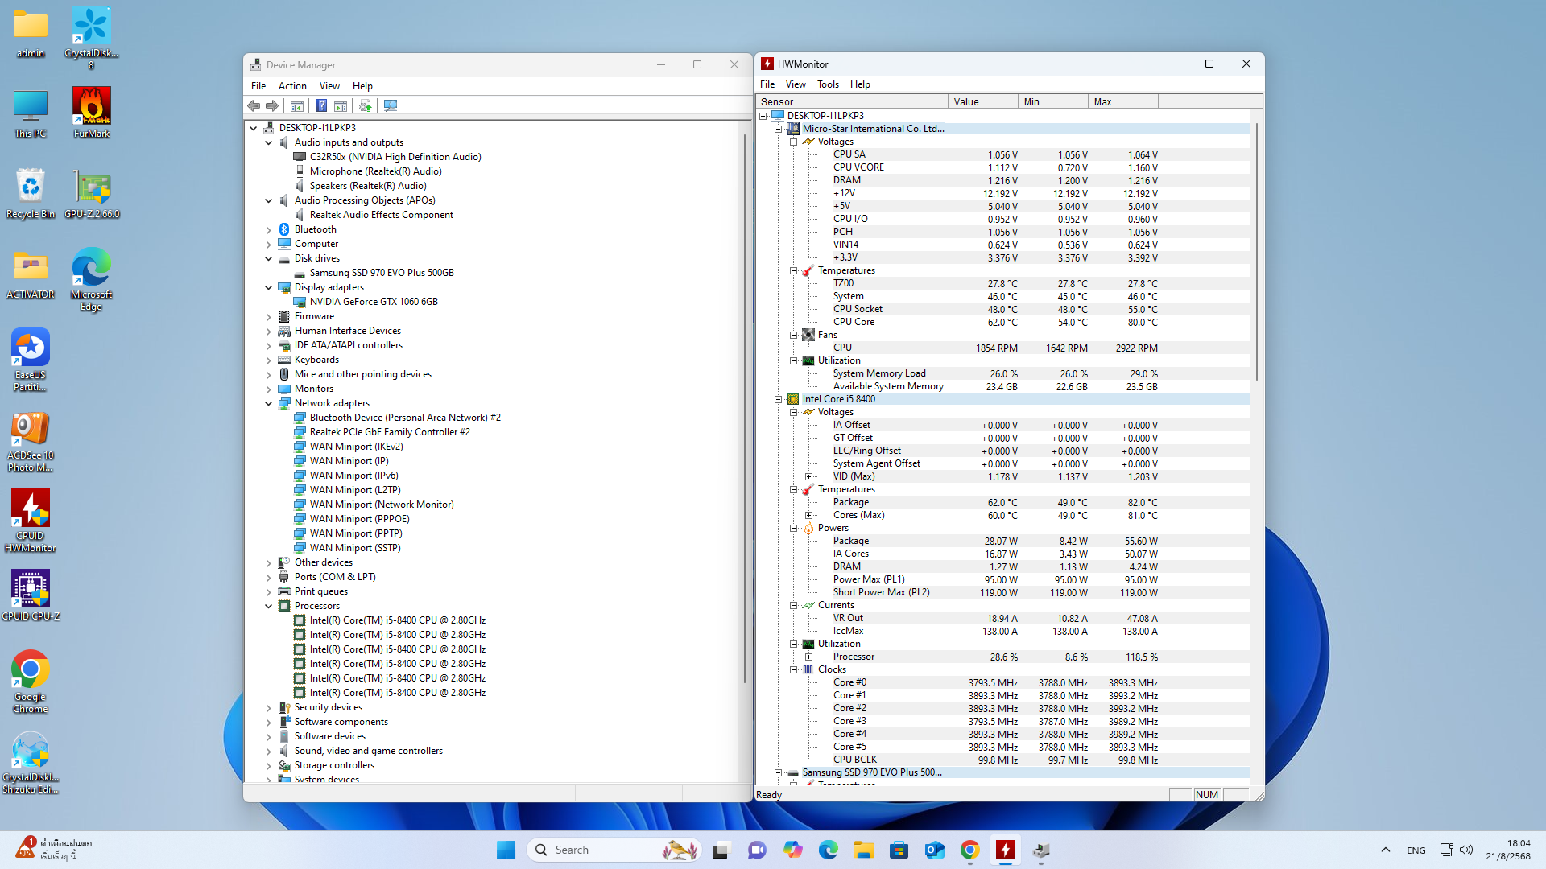Image resolution: width=1546 pixels, height=869 pixels.
Task: Click Scan for hardware changes toolbar icon
Action: [391, 105]
